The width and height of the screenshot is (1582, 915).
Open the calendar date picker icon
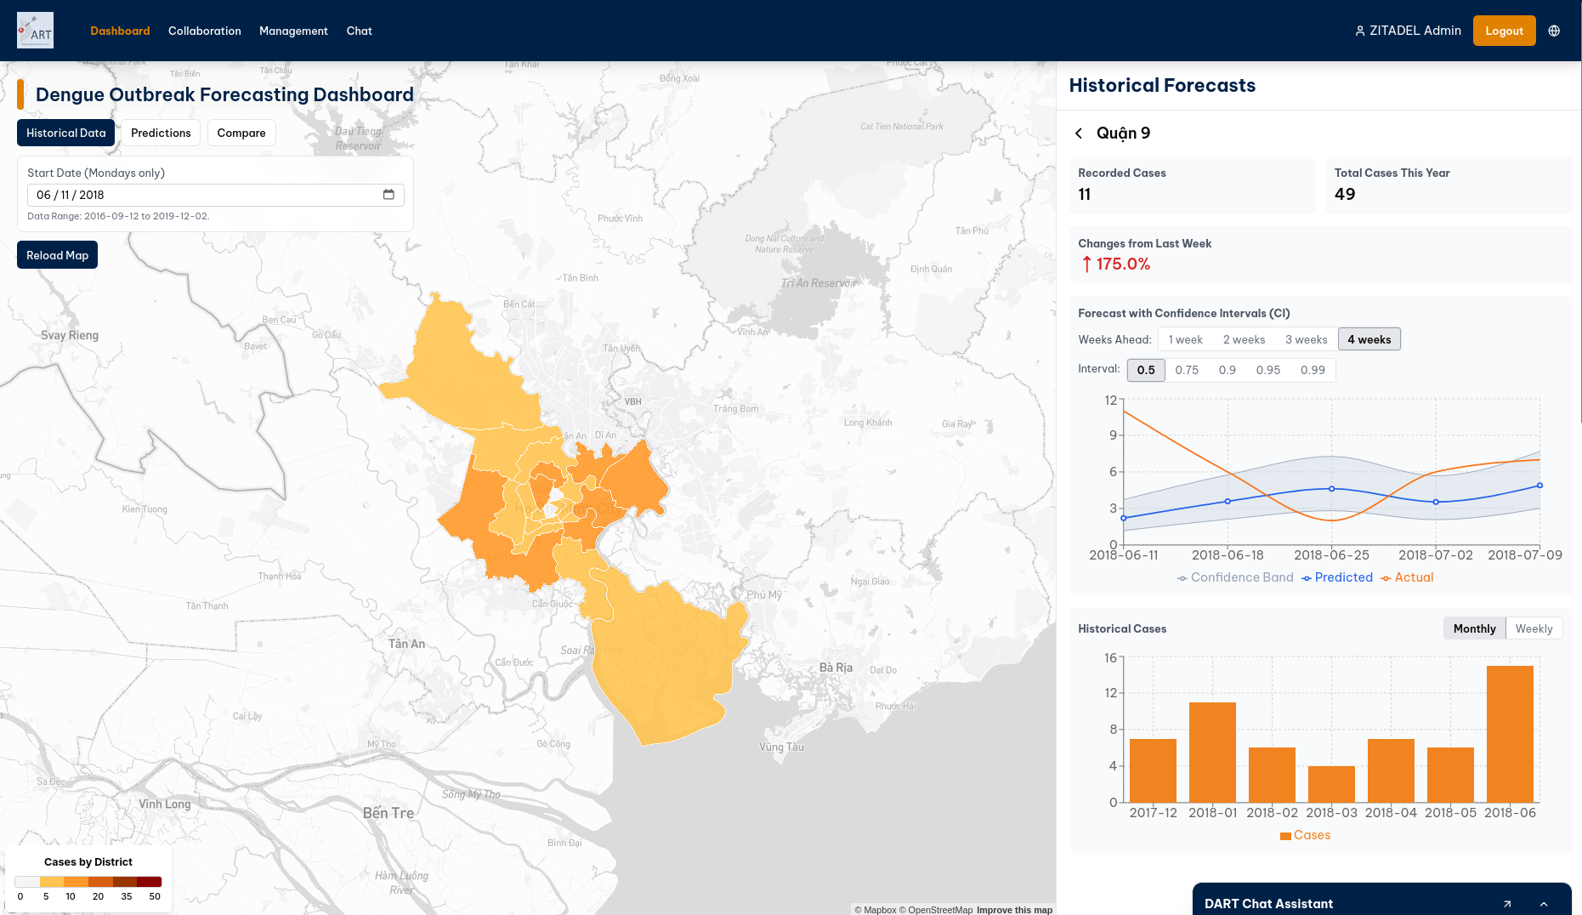[x=388, y=195]
